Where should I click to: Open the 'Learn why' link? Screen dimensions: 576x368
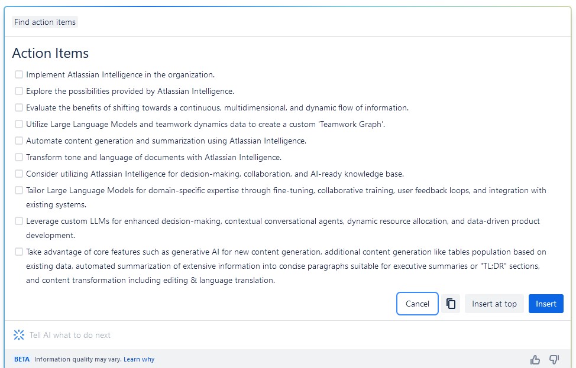[x=139, y=359]
